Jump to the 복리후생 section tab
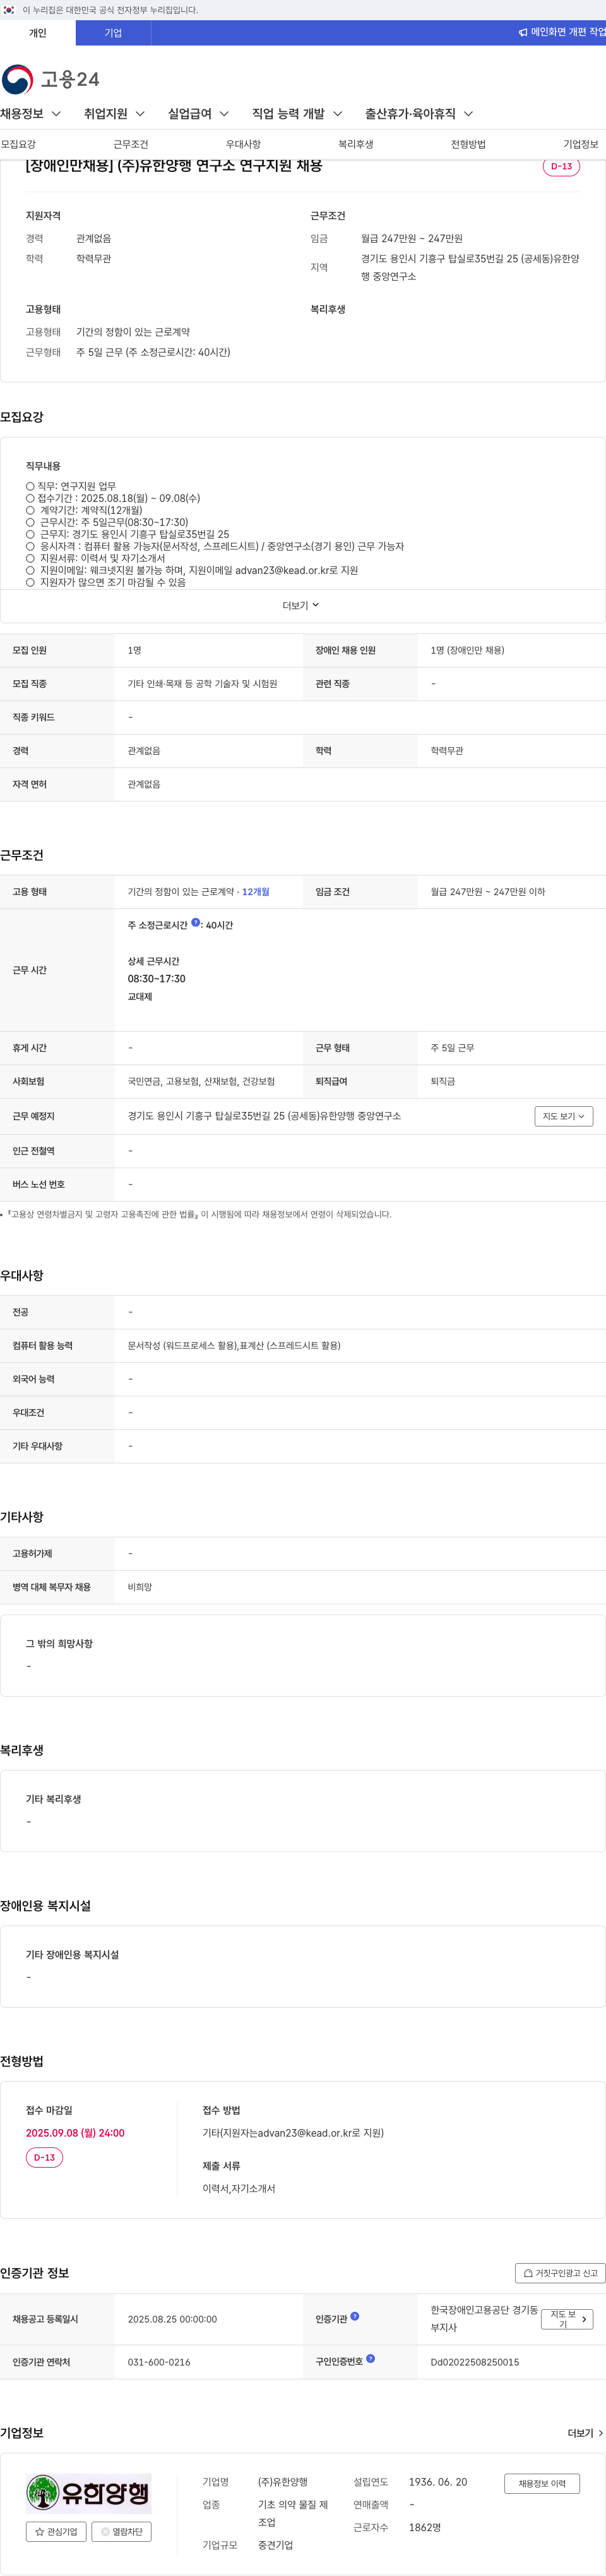 [355, 145]
